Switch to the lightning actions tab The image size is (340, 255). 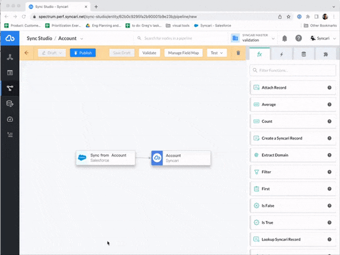[x=282, y=54]
